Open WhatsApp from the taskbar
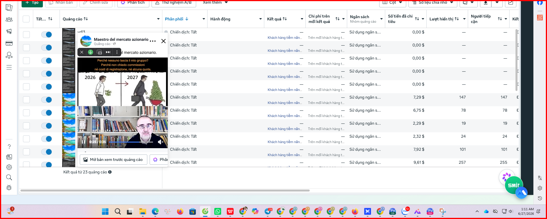This screenshot has width=547, height=219. pos(218,211)
